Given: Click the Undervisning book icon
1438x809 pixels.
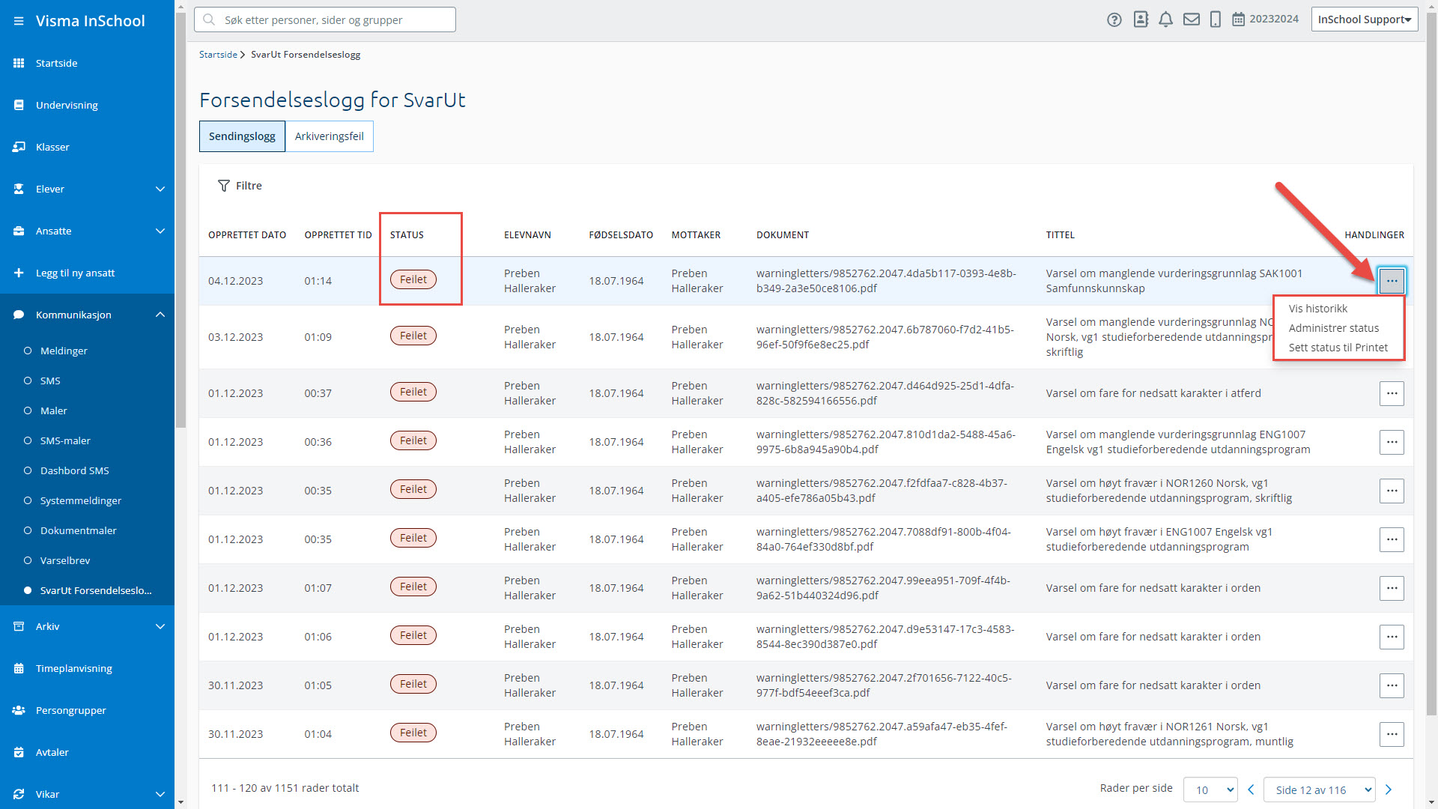Looking at the screenshot, I should [19, 105].
